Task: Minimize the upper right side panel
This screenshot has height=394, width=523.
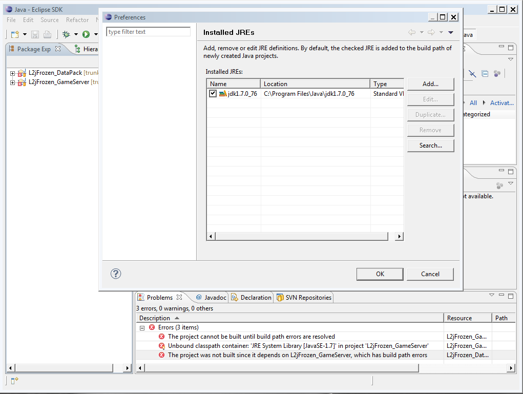Action: [501, 47]
